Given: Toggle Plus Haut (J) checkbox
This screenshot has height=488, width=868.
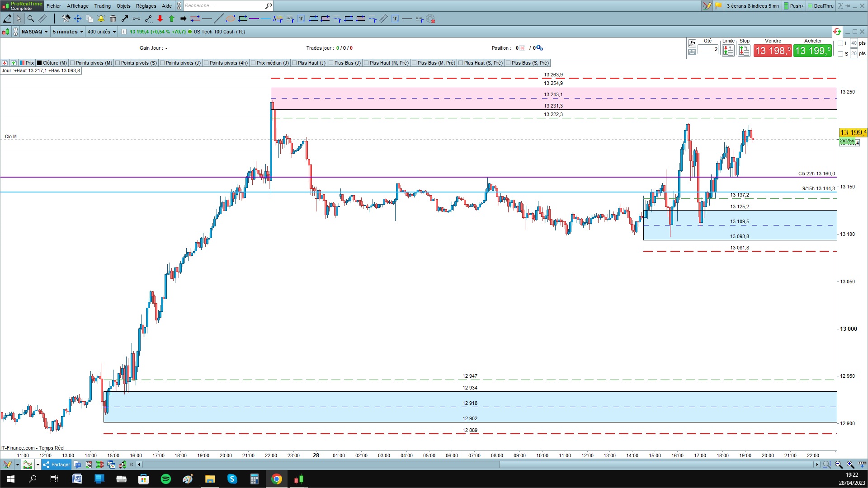Looking at the screenshot, I should [294, 63].
